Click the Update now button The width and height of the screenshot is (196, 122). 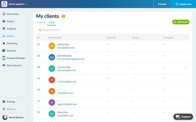(x=183, y=4)
